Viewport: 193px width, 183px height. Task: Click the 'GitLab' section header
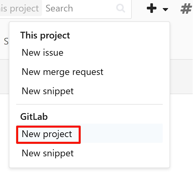pos(34,116)
